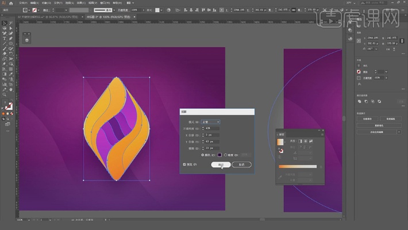Toggle the Preview checkbox in drop shadow dialog
Viewport: 408px width, 230px height.
(184, 164)
